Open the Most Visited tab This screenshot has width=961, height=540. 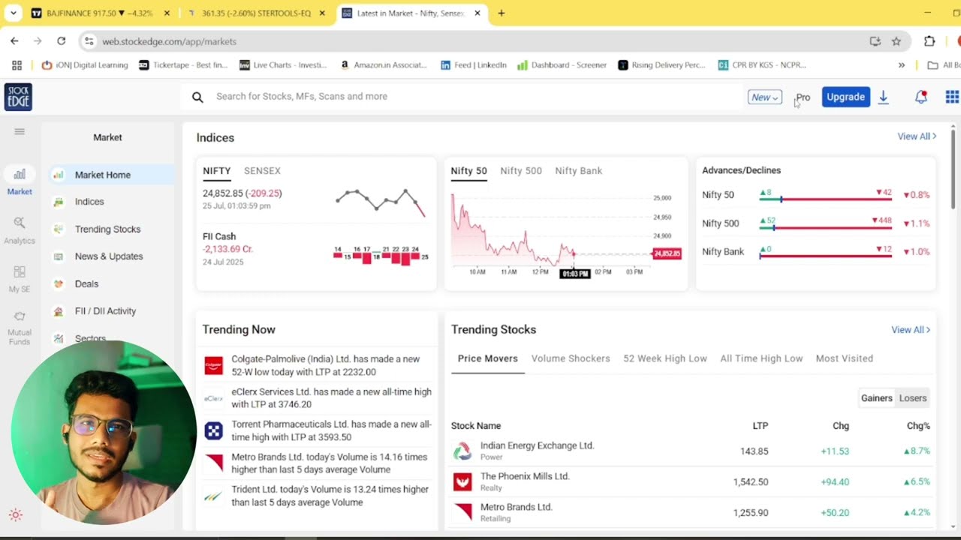coord(845,358)
